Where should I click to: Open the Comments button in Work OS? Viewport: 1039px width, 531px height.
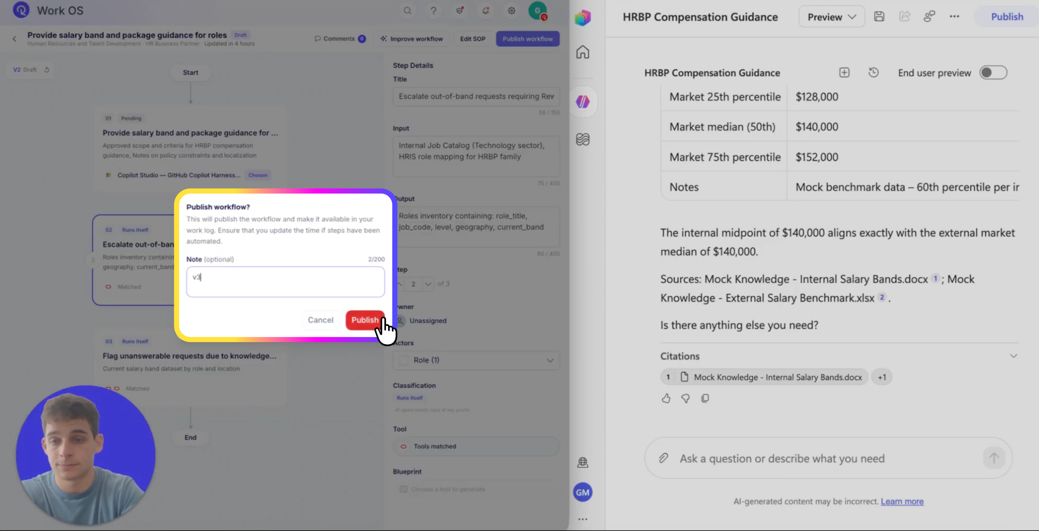click(340, 39)
